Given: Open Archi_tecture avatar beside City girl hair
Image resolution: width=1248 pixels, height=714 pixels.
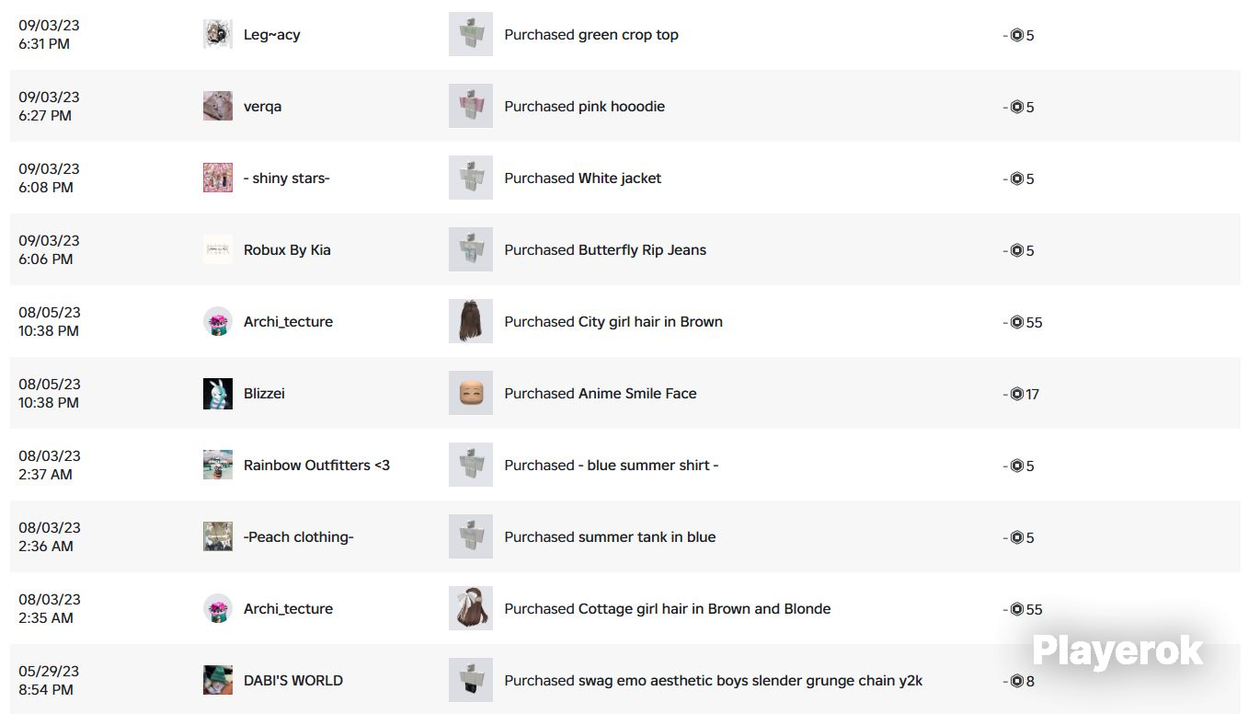Looking at the screenshot, I should [x=218, y=321].
